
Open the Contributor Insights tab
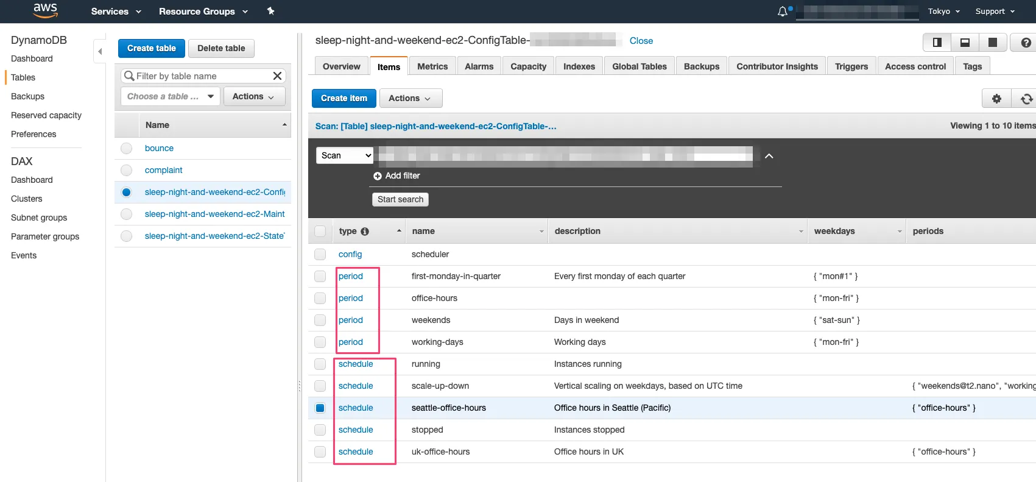click(777, 66)
